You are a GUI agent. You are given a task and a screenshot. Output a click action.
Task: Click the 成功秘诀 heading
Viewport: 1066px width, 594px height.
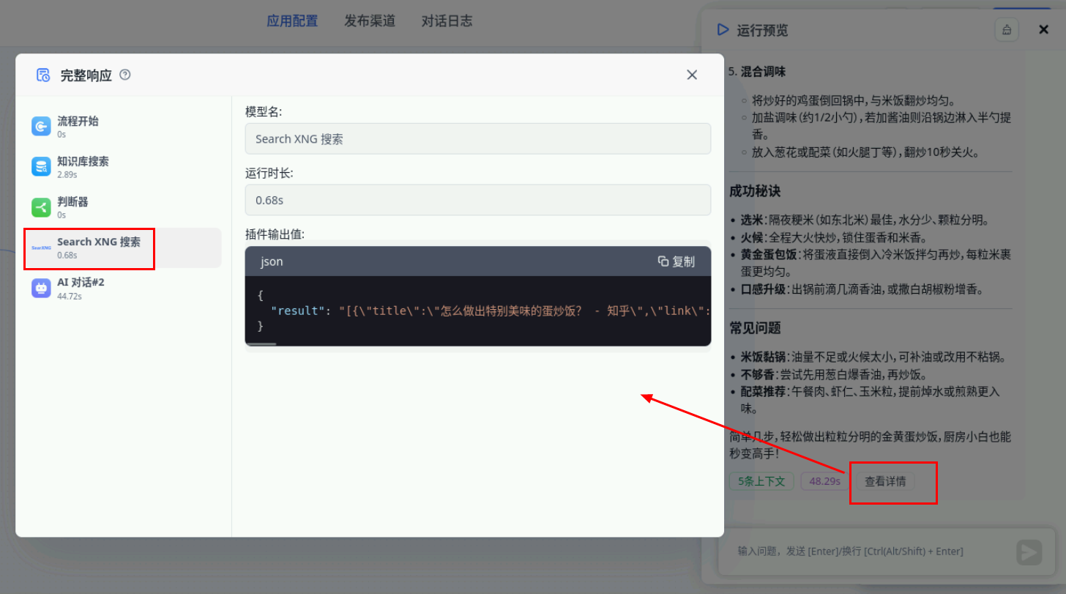[x=755, y=191]
